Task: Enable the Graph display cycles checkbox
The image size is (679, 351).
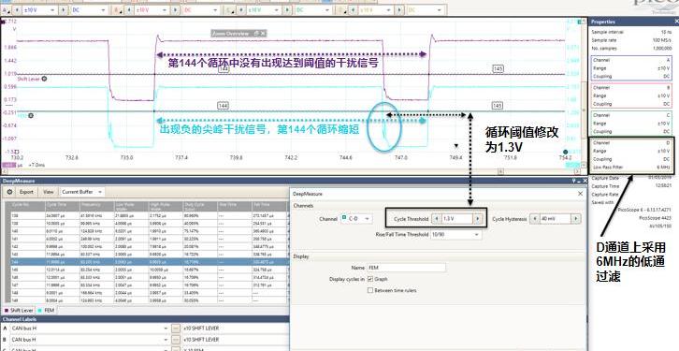Action: [370, 279]
